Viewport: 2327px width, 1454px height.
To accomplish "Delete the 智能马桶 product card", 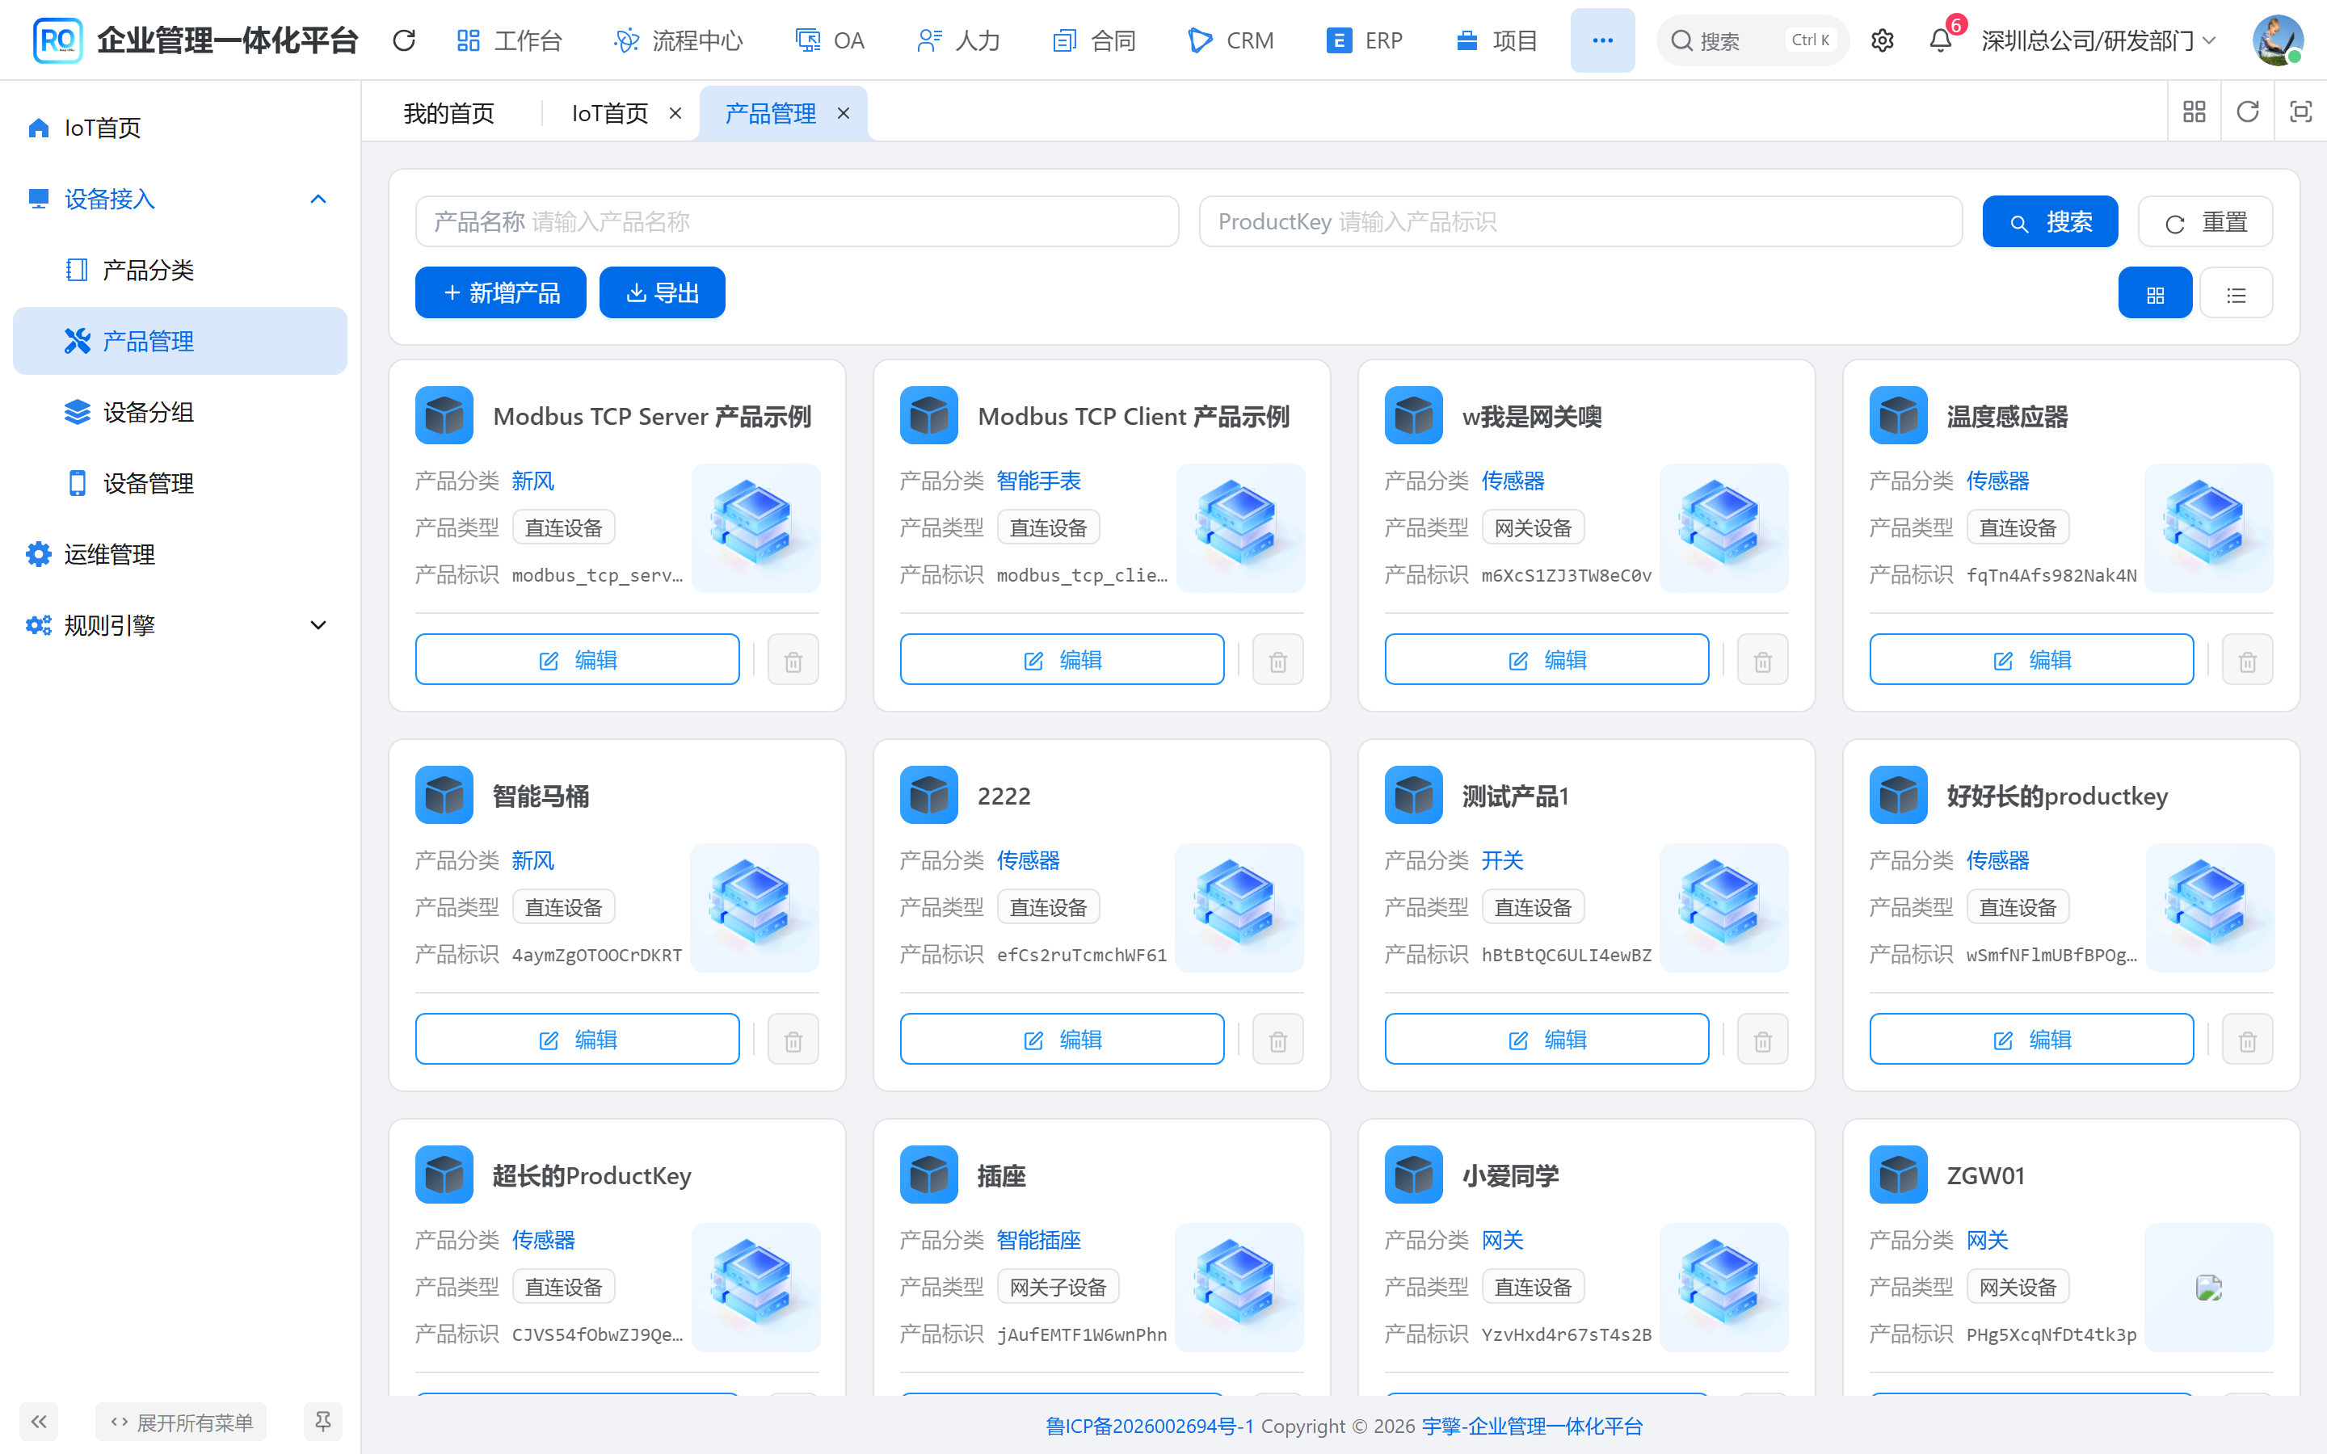I will pos(793,1040).
